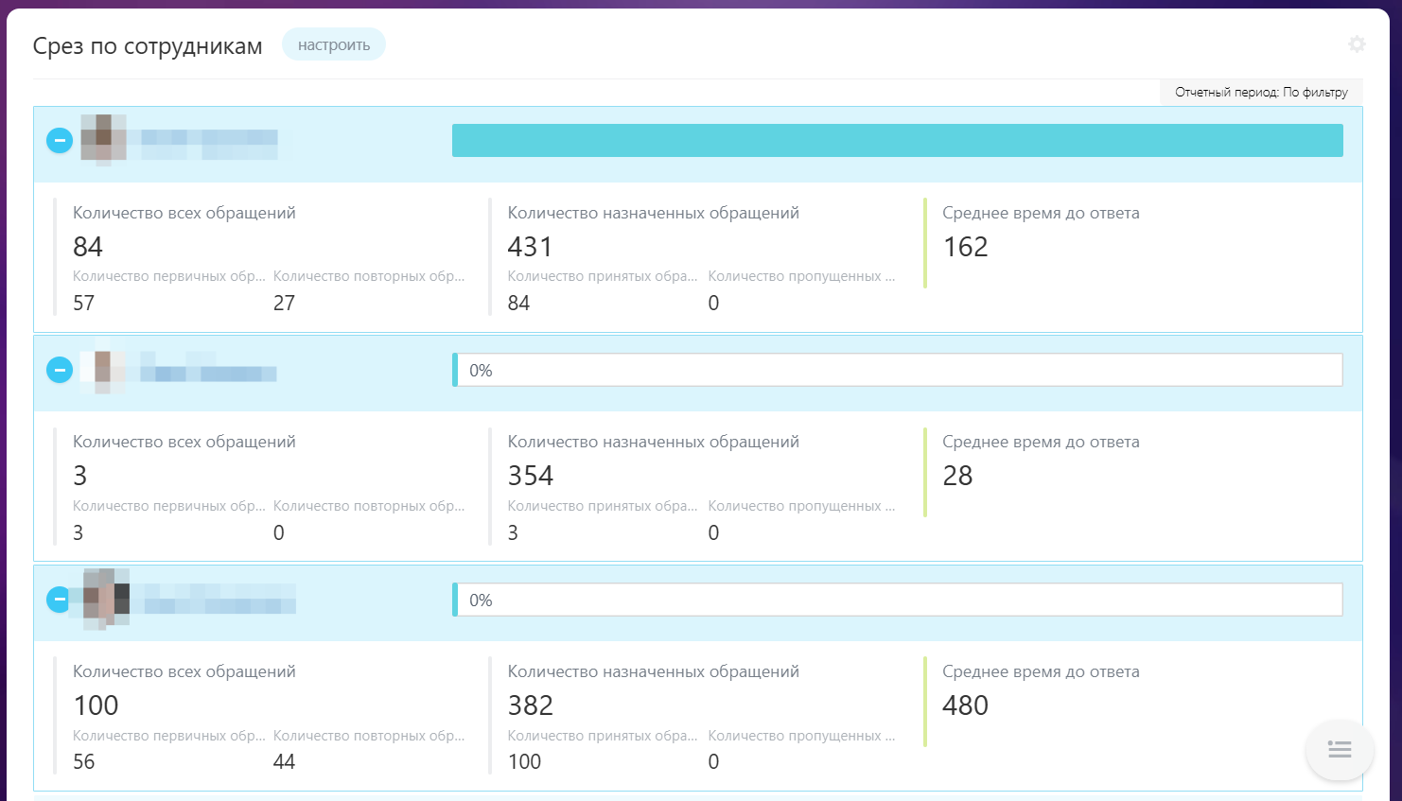Open widget settings gear icon

pyautogui.click(x=1357, y=44)
